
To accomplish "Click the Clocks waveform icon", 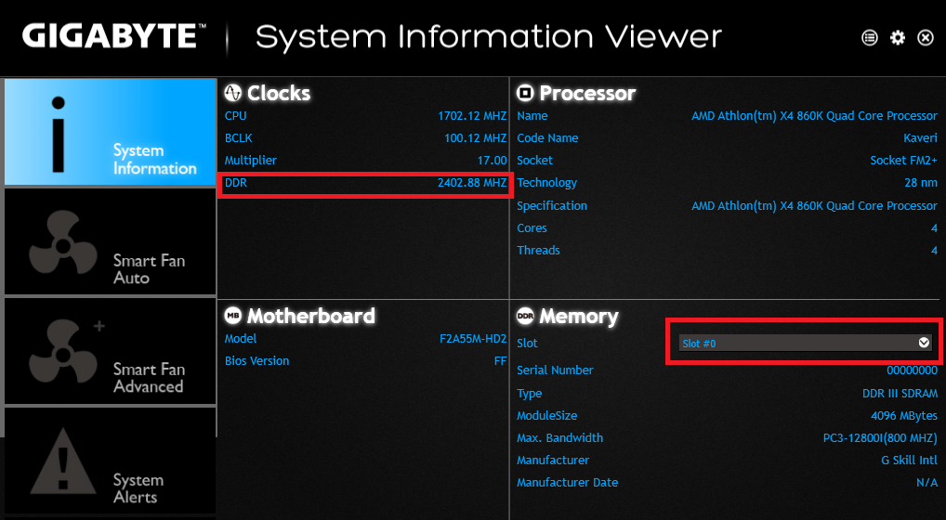I will [x=233, y=93].
